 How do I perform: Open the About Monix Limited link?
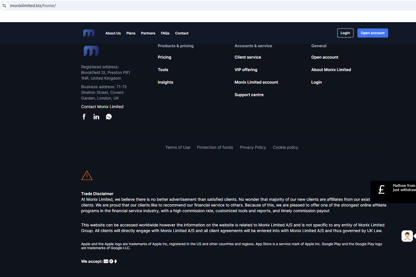click(331, 70)
